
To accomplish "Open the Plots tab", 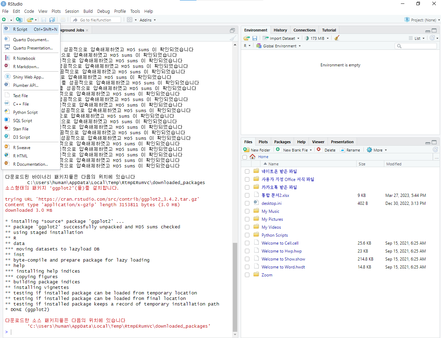I will pyautogui.click(x=263, y=142).
